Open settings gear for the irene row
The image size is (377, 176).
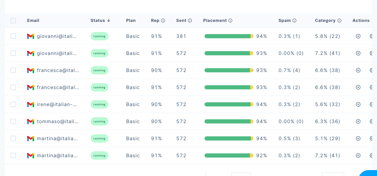371,104
